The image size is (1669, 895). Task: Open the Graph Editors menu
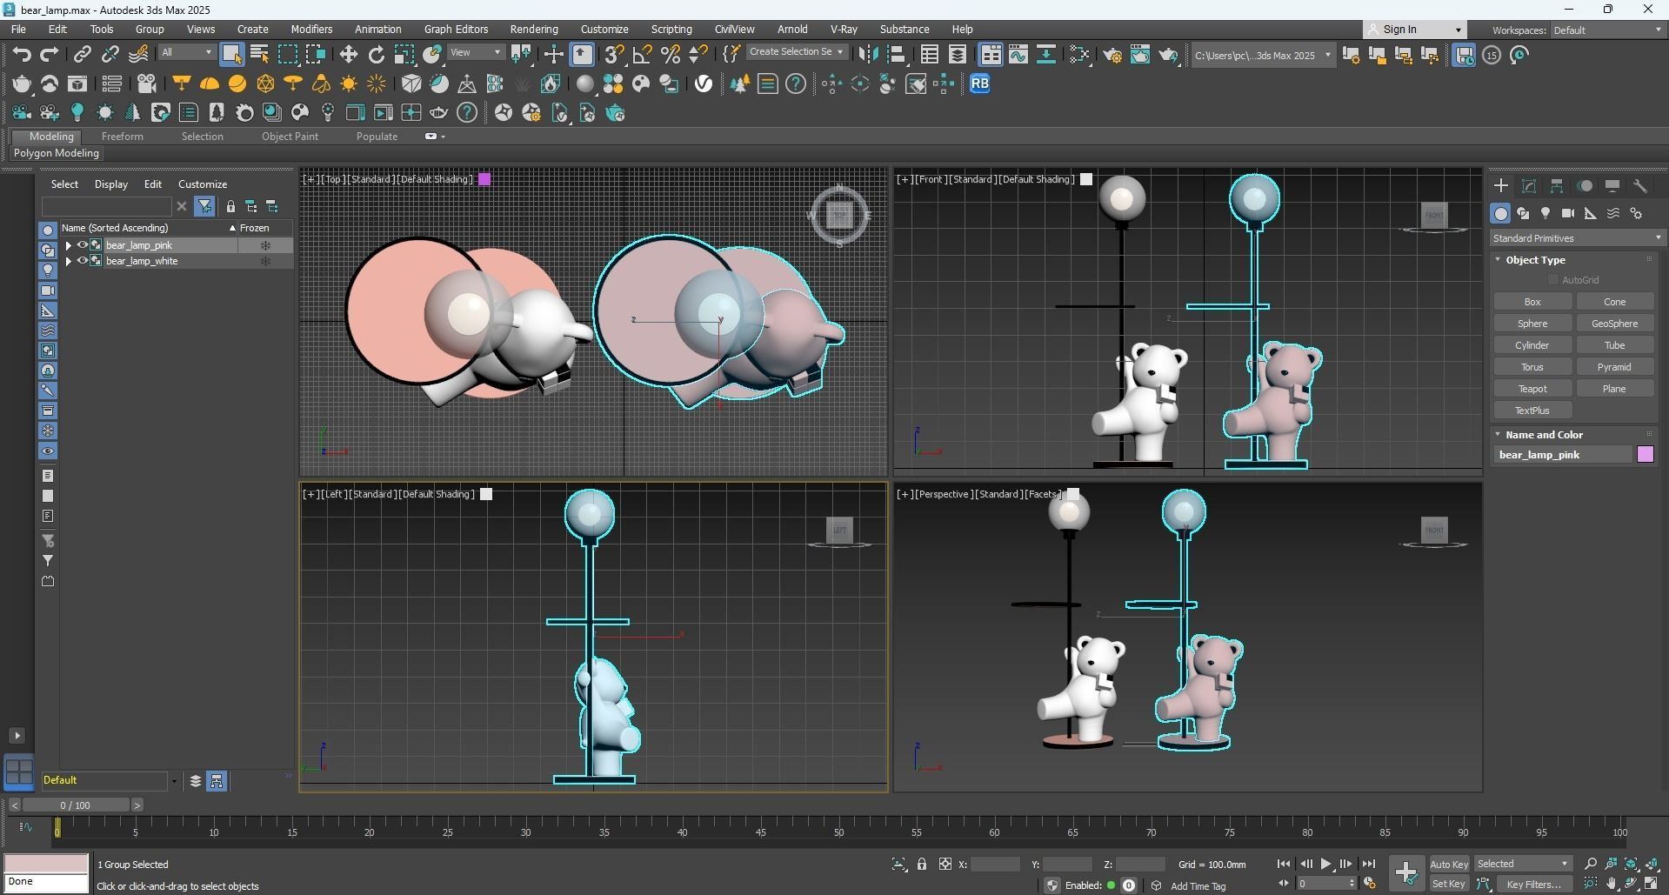pyautogui.click(x=456, y=29)
